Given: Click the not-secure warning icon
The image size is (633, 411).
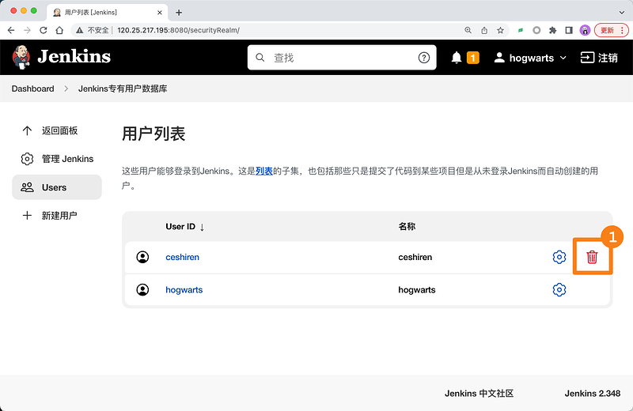Looking at the screenshot, I should coord(80,30).
